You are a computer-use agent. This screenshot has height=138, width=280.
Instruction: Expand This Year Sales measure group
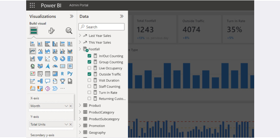coord(80,42)
